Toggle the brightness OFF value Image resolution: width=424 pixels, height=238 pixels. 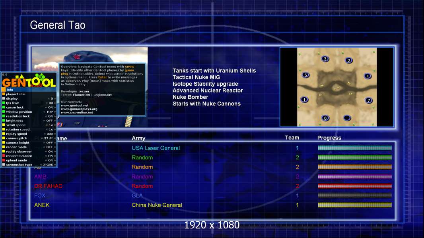(x=49, y=121)
